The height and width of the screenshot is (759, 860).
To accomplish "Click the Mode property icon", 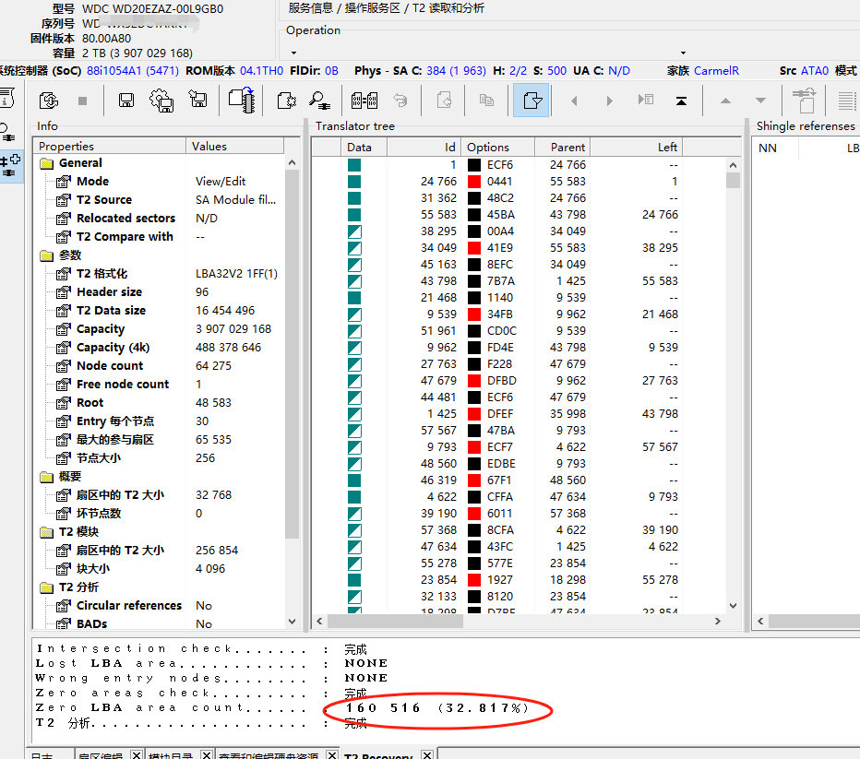I will tap(64, 182).
